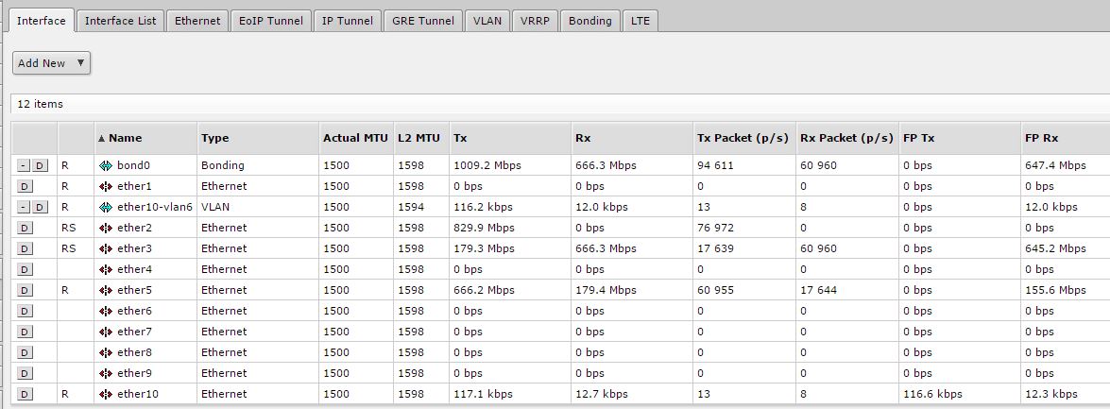The image size is (1110, 409).
Task: Click the ether10-vlan6 VLAN icon
Action: tap(106, 207)
